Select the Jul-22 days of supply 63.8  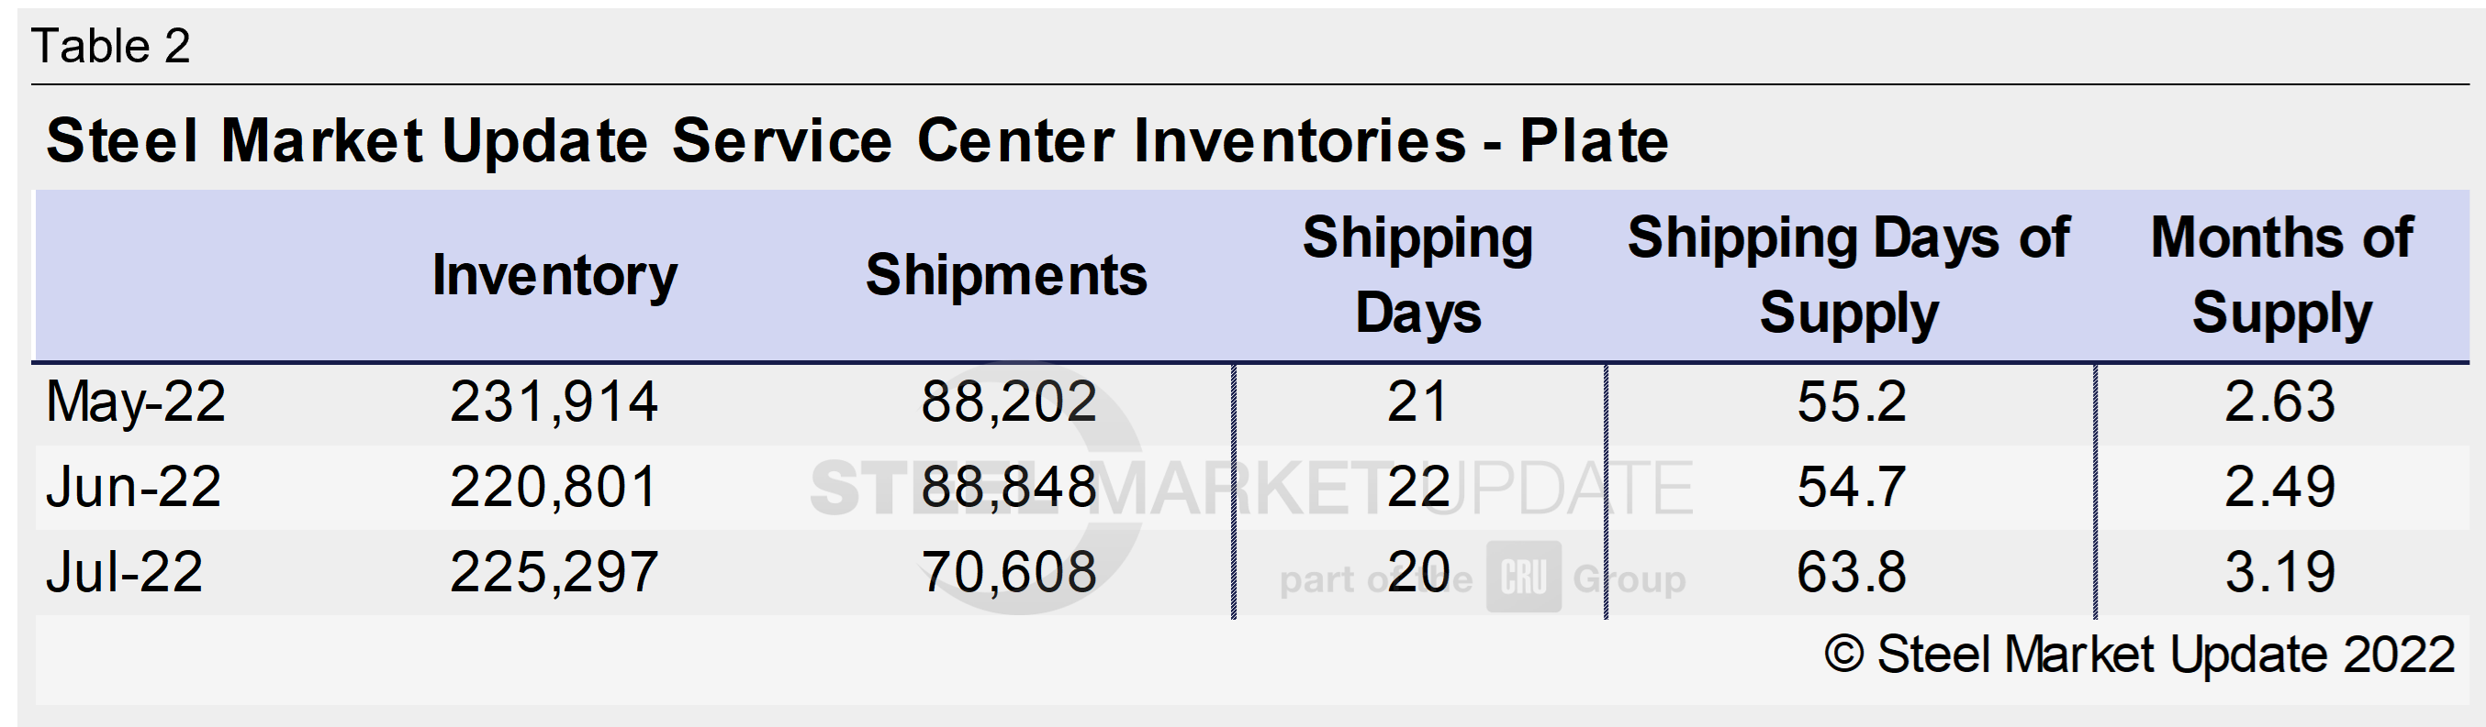(x=1851, y=571)
